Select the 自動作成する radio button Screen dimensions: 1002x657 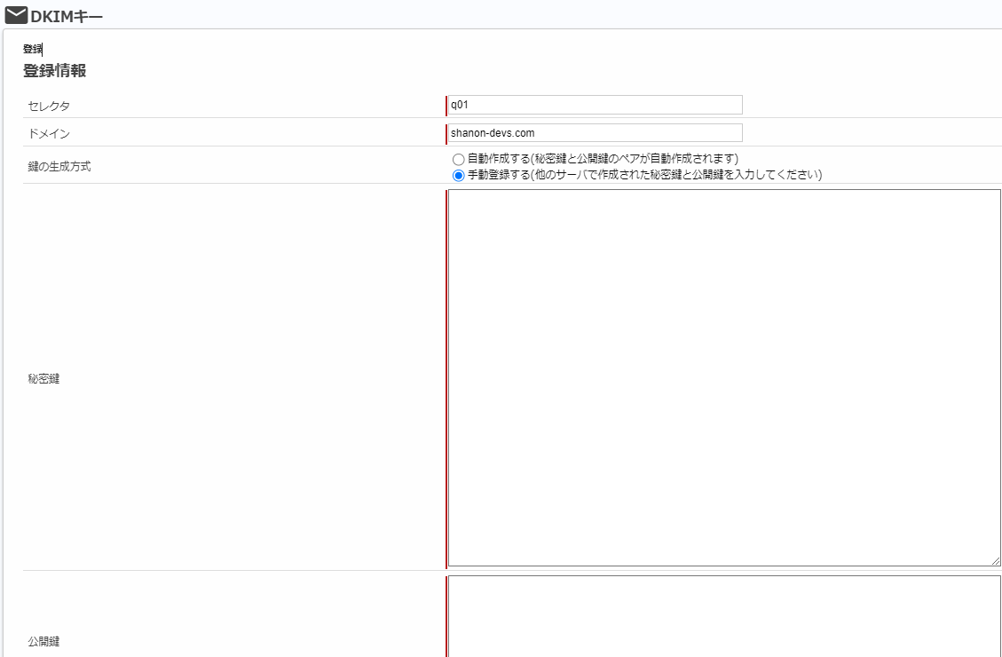point(458,159)
